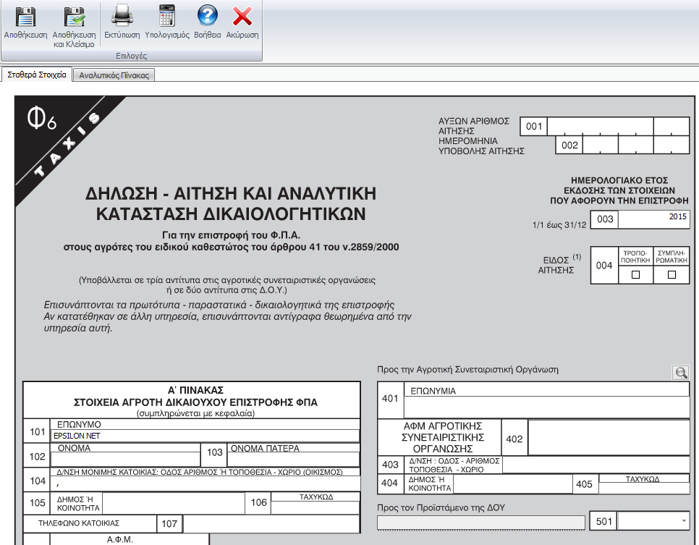Viewport: 699px width, 545px height.
Task: Expand the field 501 ΔΟΥ dropdown
Action: coord(684,521)
